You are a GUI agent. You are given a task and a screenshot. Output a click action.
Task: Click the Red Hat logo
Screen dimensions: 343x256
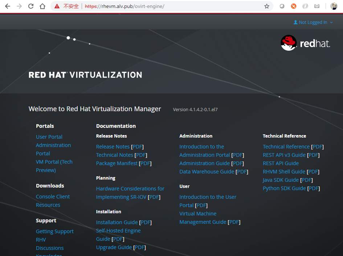point(305,43)
